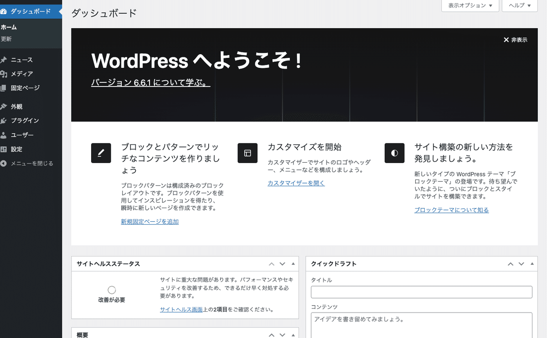
Task: Click the WordPress へようこそ！ heading
Action: pyautogui.click(x=196, y=61)
